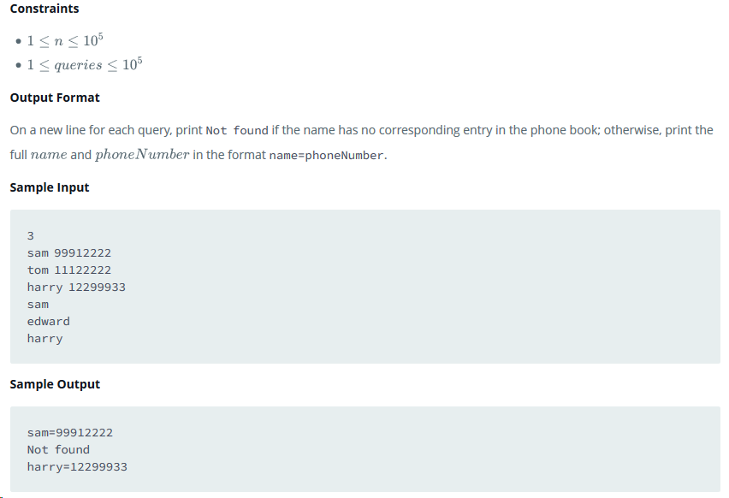Click the italic phoneNumber variable text
729x498 pixels.
(x=142, y=154)
